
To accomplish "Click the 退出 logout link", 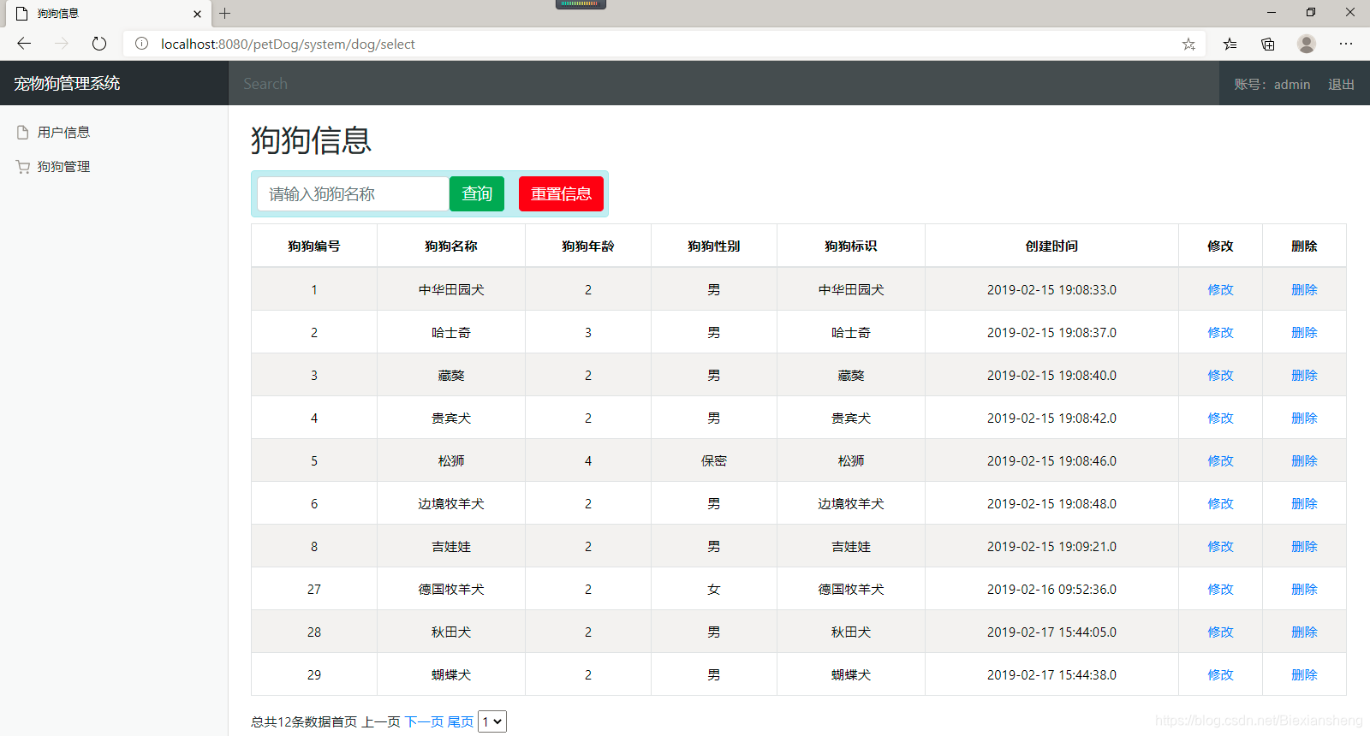I will click(1341, 85).
